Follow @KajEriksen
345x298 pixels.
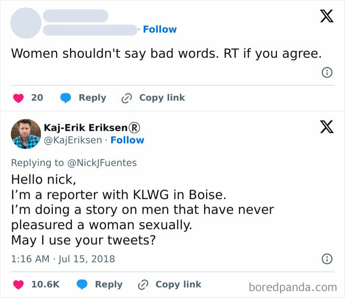pos(127,140)
